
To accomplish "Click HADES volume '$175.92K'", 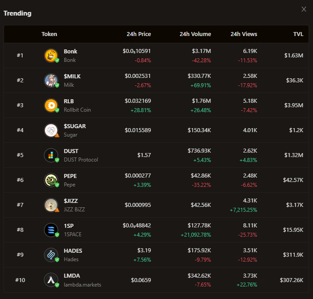I will click(199, 251).
